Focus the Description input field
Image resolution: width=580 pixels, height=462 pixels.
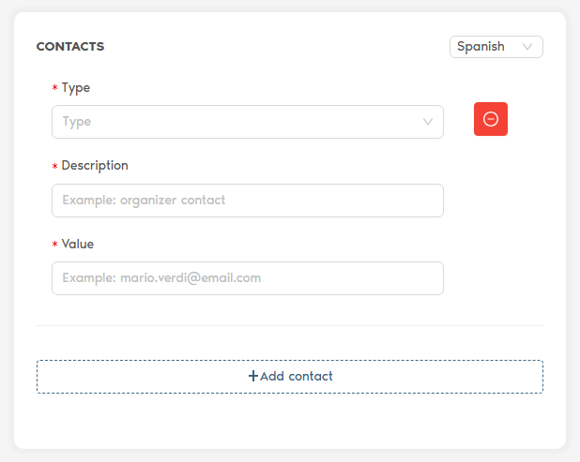pos(247,201)
